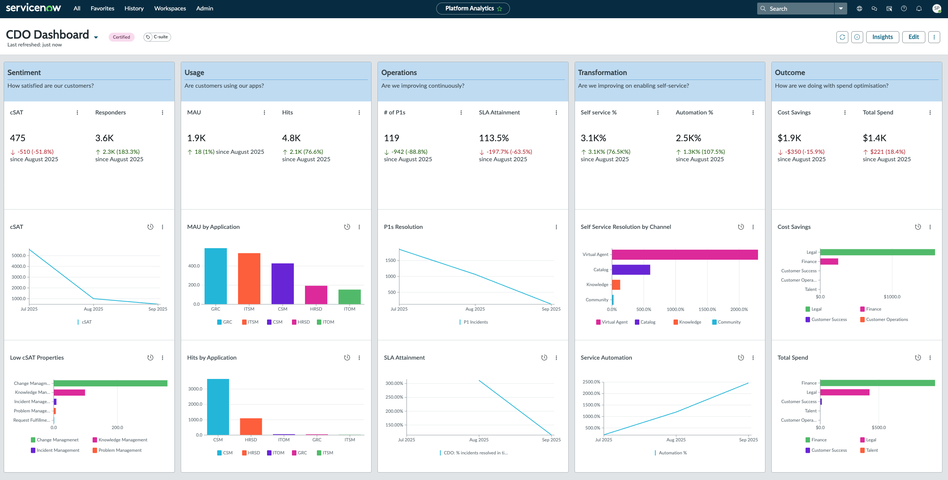The height and width of the screenshot is (480, 948).
Task: Click the Platform Analytics pill
Action: [x=473, y=9]
